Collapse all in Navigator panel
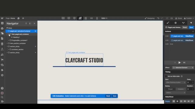Screen dimensions: 195x109 coord(26,23)
